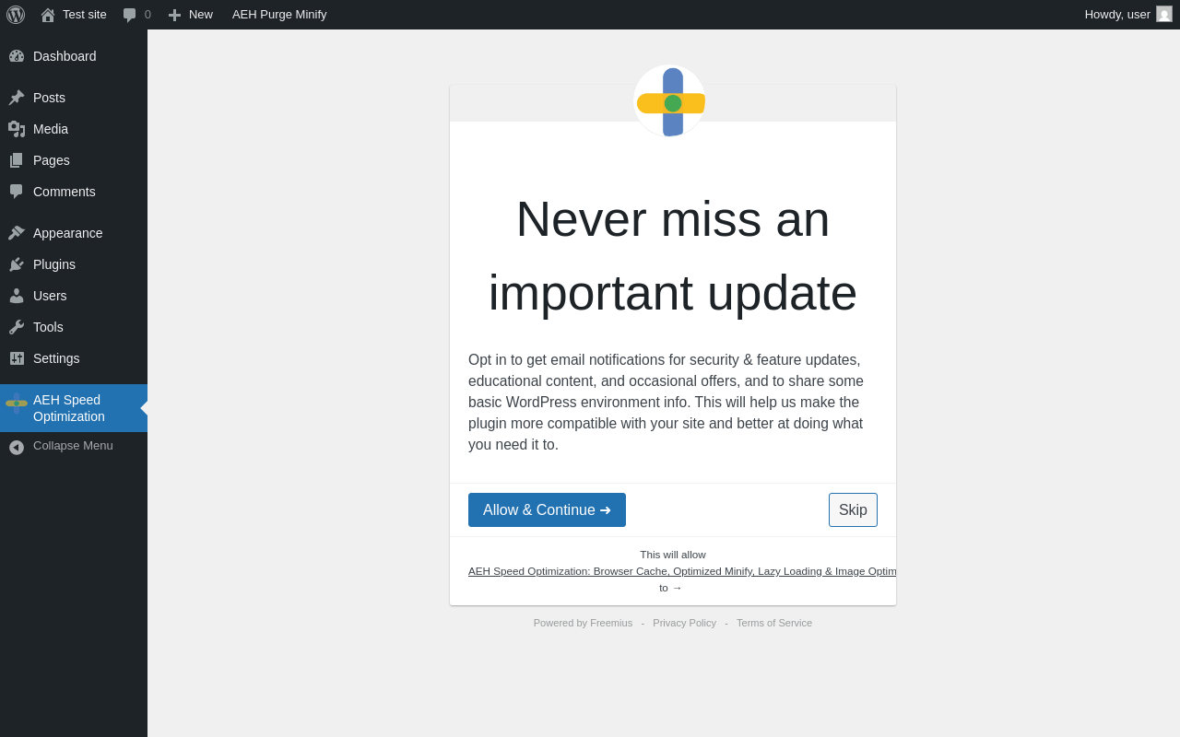Open the Settings menu
Screen dimensions: 1180x737
[x=74, y=358]
